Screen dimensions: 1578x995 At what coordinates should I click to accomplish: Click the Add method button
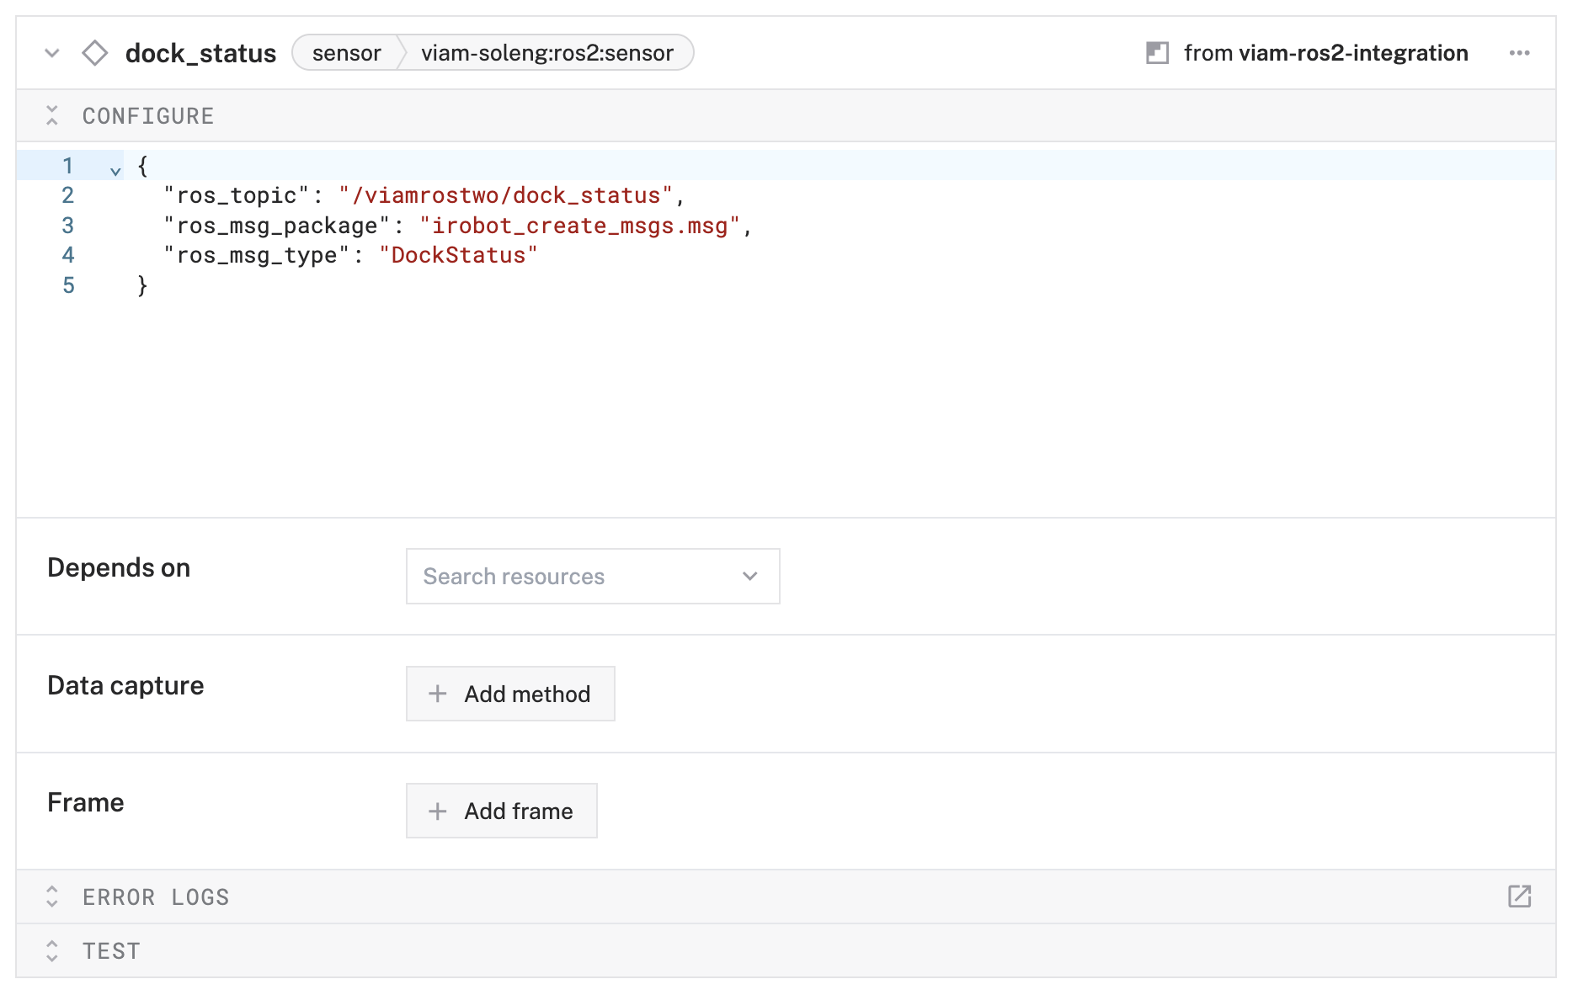pos(510,694)
